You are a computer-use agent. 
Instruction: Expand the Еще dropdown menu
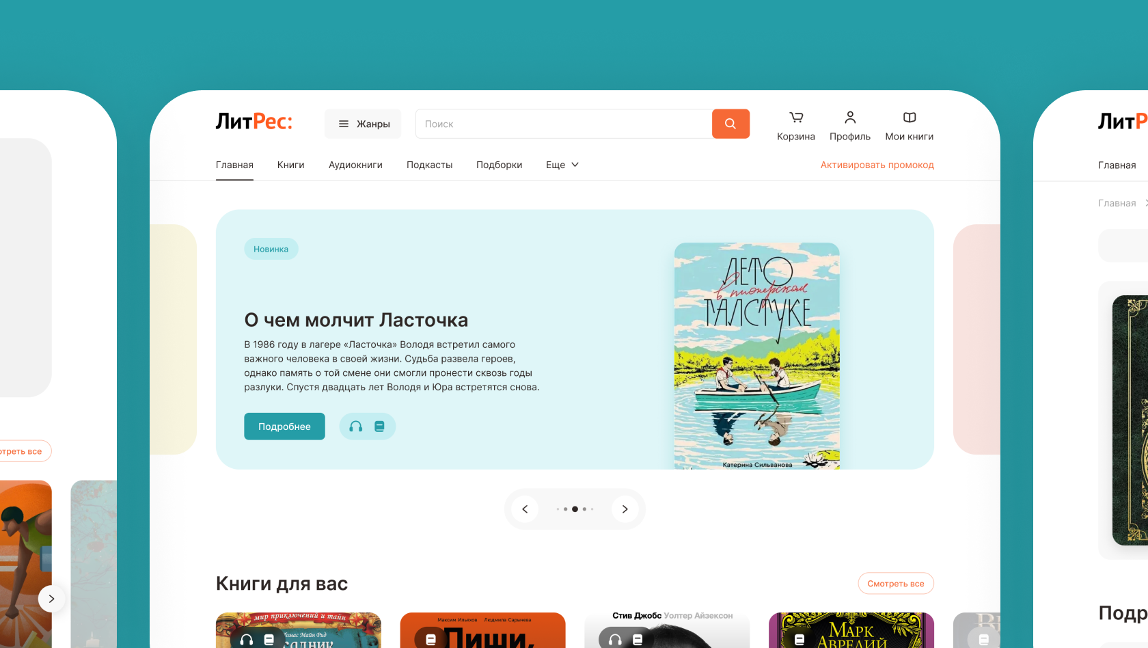click(562, 165)
